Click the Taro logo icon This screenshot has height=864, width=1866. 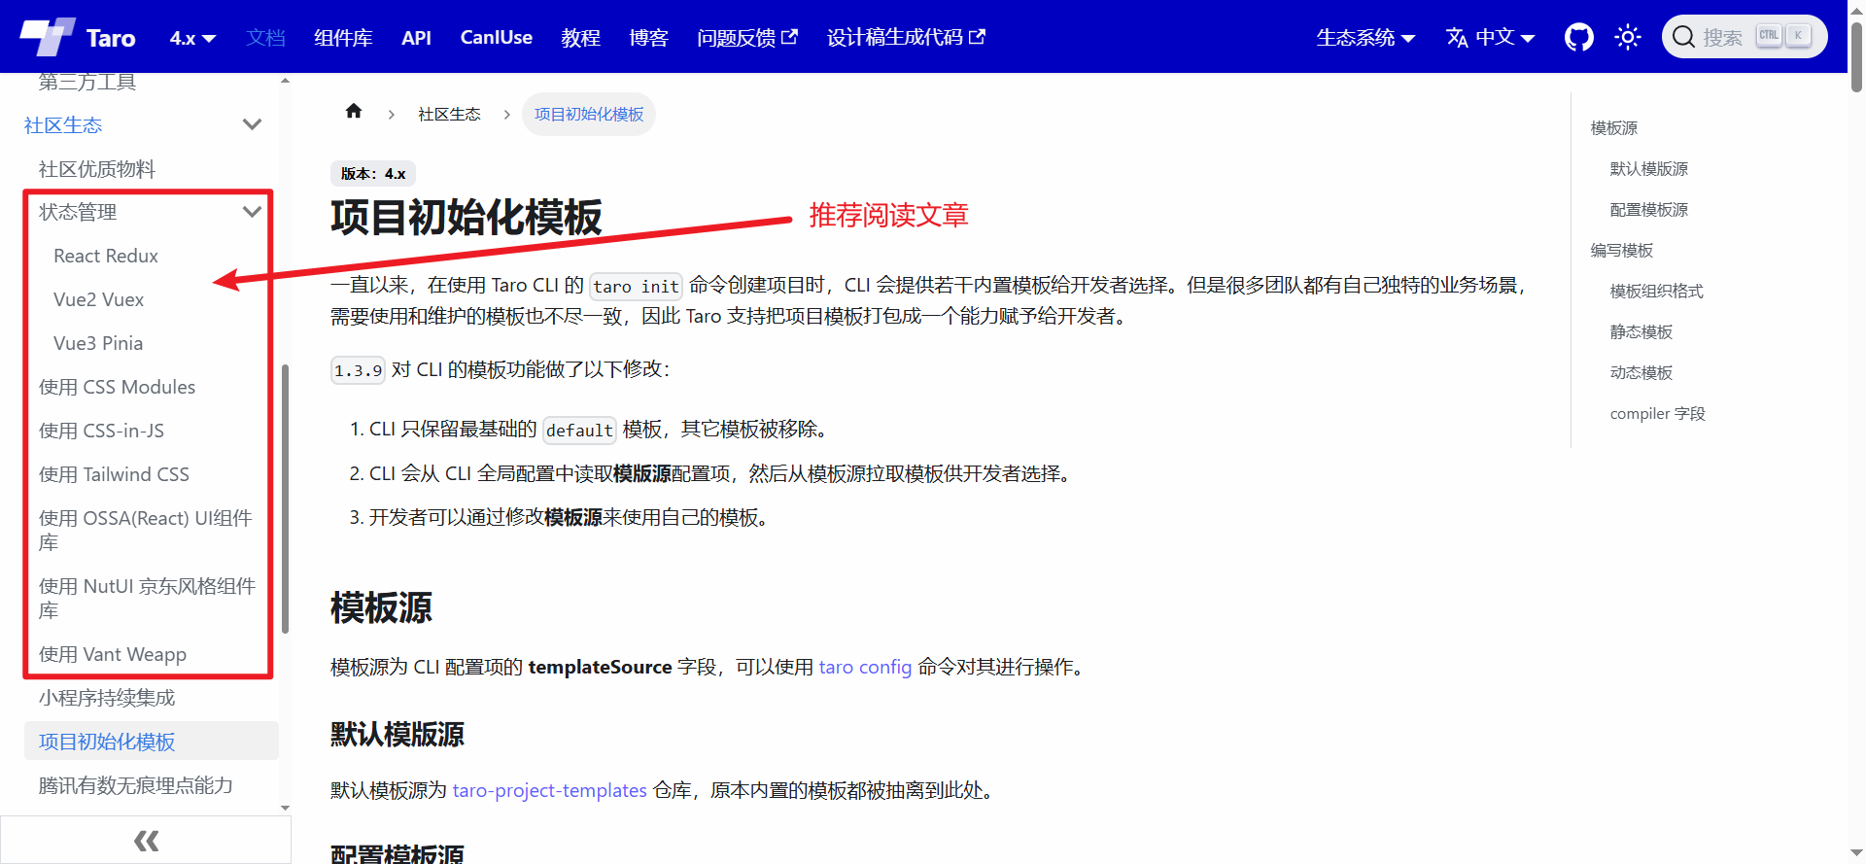coord(48,37)
